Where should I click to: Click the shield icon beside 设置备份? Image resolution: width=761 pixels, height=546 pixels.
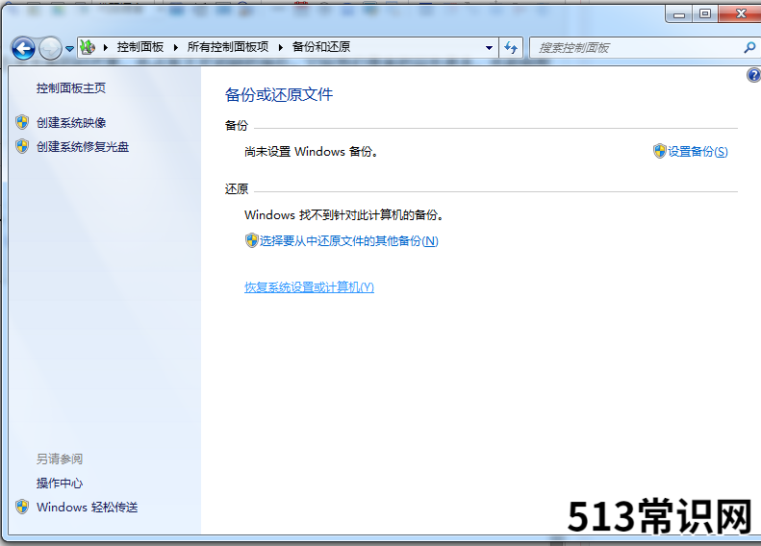pos(660,151)
